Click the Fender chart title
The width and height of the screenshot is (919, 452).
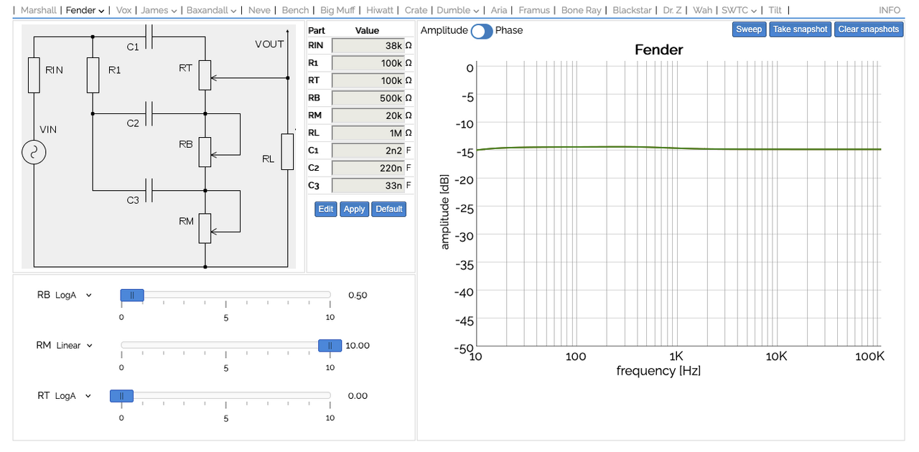pyautogui.click(x=659, y=50)
